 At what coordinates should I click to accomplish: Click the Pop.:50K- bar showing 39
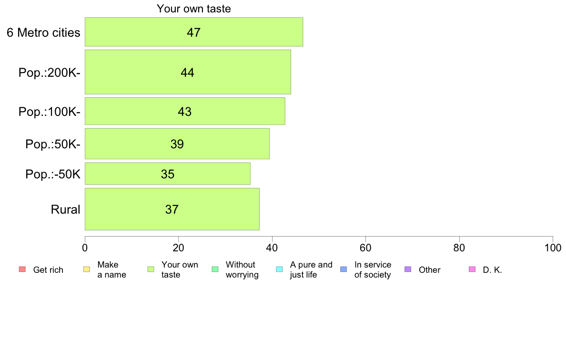[177, 144]
